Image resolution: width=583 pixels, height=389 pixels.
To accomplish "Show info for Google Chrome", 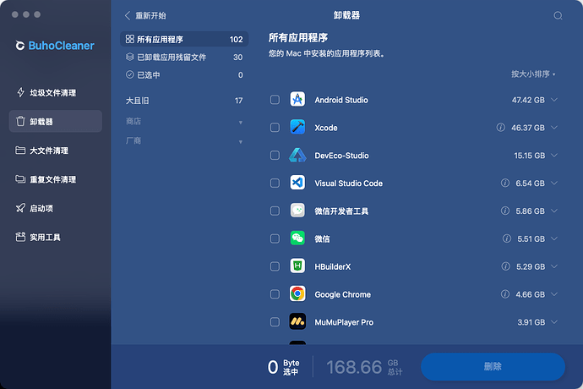I will (505, 294).
